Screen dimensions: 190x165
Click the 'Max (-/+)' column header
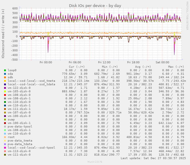tap(176, 67)
